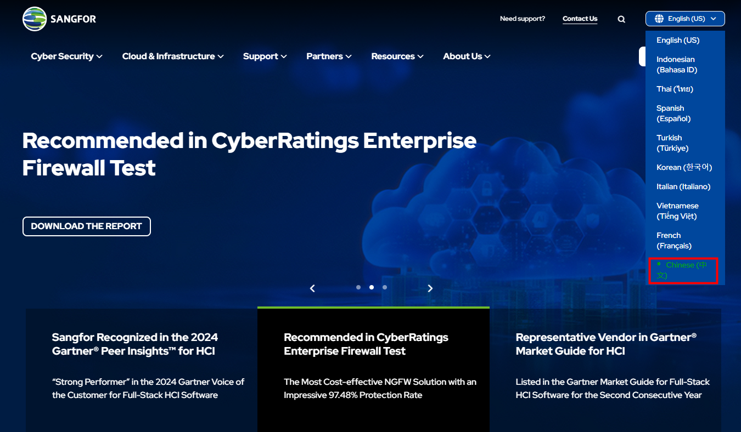Open Recommended in CyberRatings Enterprise Firewall Test card
The height and width of the screenshot is (432, 741).
[373, 370]
